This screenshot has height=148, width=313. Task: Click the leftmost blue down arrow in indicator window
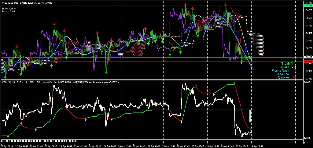coord(21,123)
